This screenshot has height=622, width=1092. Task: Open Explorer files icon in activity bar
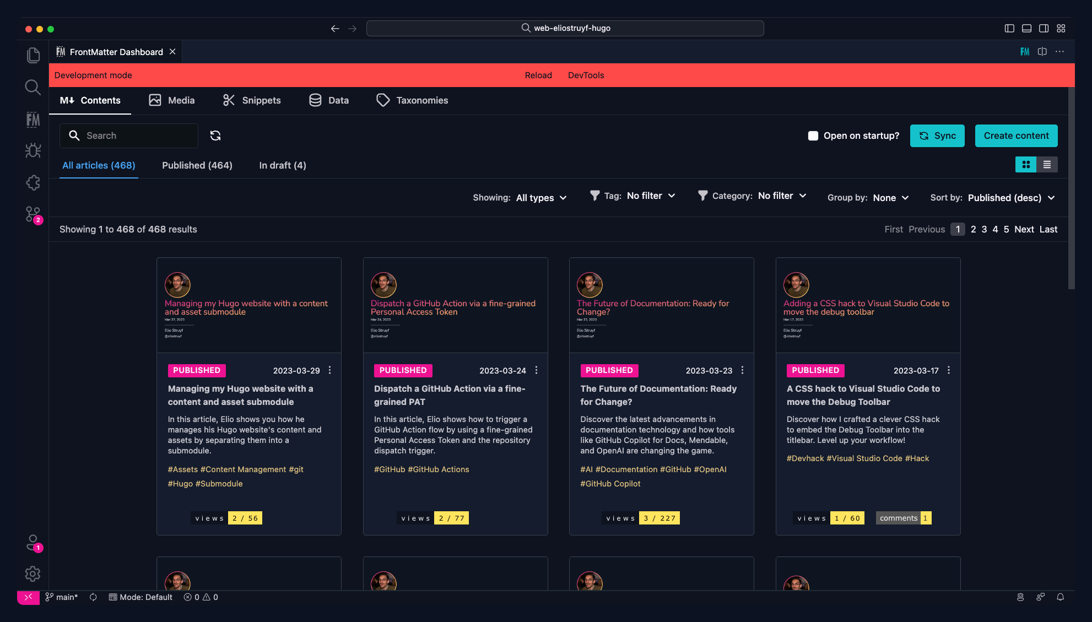[33, 55]
